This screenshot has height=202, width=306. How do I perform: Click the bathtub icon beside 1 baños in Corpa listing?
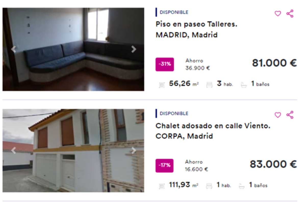pyautogui.click(x=241, y=186)
